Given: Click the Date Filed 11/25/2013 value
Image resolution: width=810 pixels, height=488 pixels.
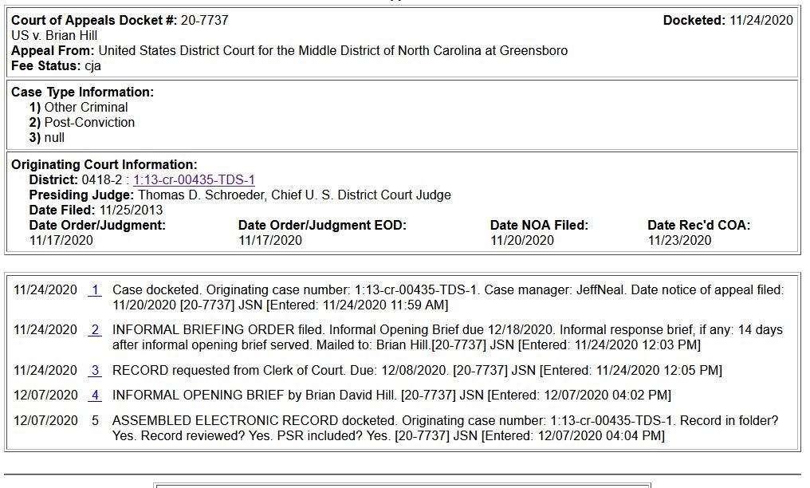Looking at the screenshot, I should [x=132, y=211].
